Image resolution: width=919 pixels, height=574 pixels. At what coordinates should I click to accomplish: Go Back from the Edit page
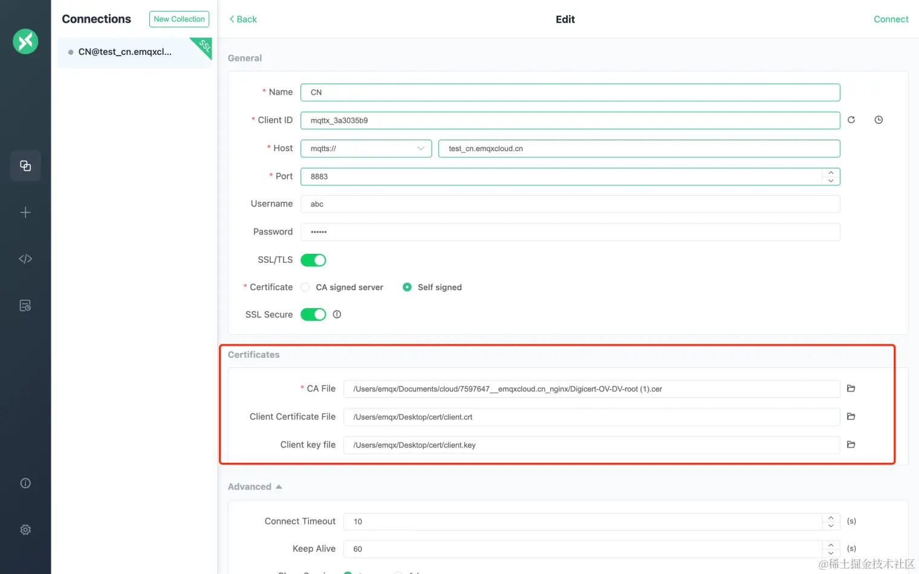pyautogui.click(x=243, y=19)
